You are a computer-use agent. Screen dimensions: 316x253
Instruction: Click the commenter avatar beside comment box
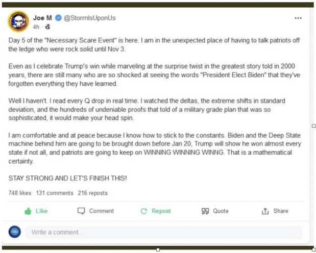[14, 232]
